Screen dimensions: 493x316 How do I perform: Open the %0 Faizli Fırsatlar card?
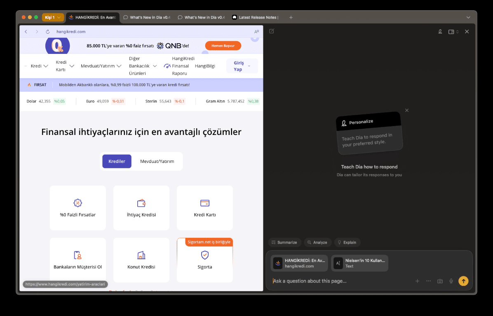pyautogui.click(x=77, y=208)
